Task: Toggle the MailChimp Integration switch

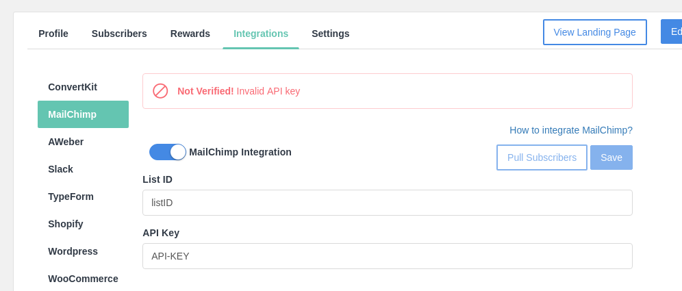Action: [168, 152]
